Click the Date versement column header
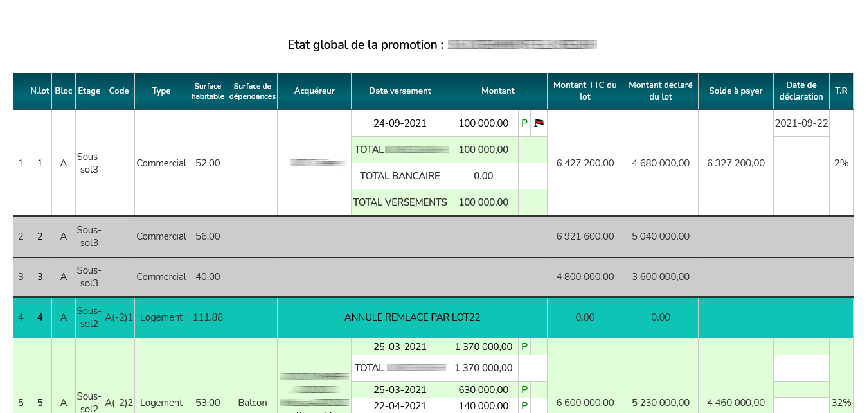This screenshot has height=413, width=867. tap(400, 91)
